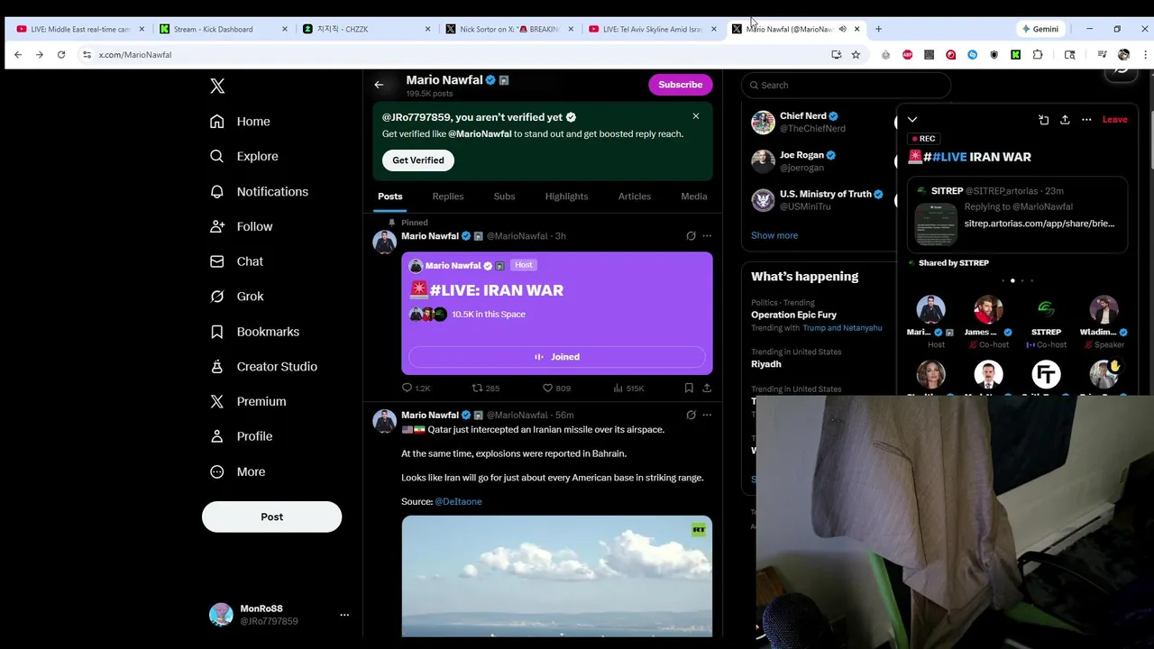Click Show more under suggested accounts
This screenshot has width=1154, height=649.
click(774, 235)
